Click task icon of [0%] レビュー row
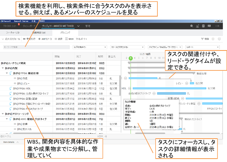The width and height of the screenshot is (227, 162). tap(15, 83)
